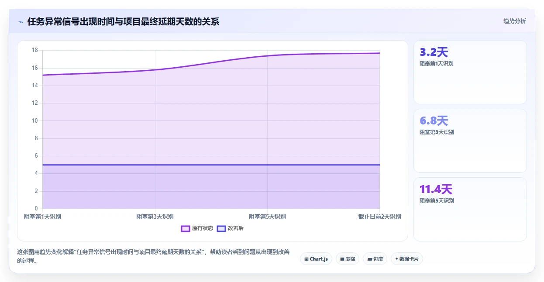Click the 阻塞第3天识别 x-axis label
Screen dimensions: 544x282
pyautogui.click(x=155, y=217)
